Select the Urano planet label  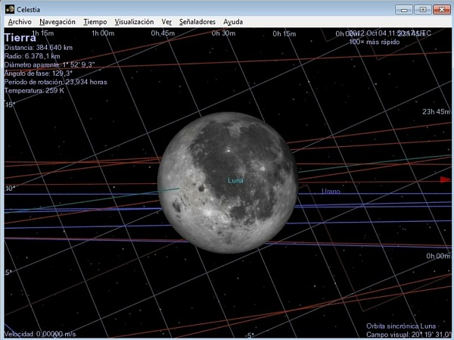(x=331, y=192)
